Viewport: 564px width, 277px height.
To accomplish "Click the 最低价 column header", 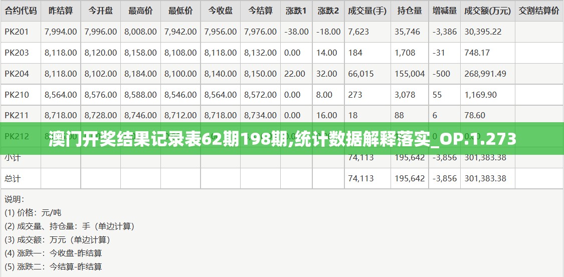I will coord(180,11).
